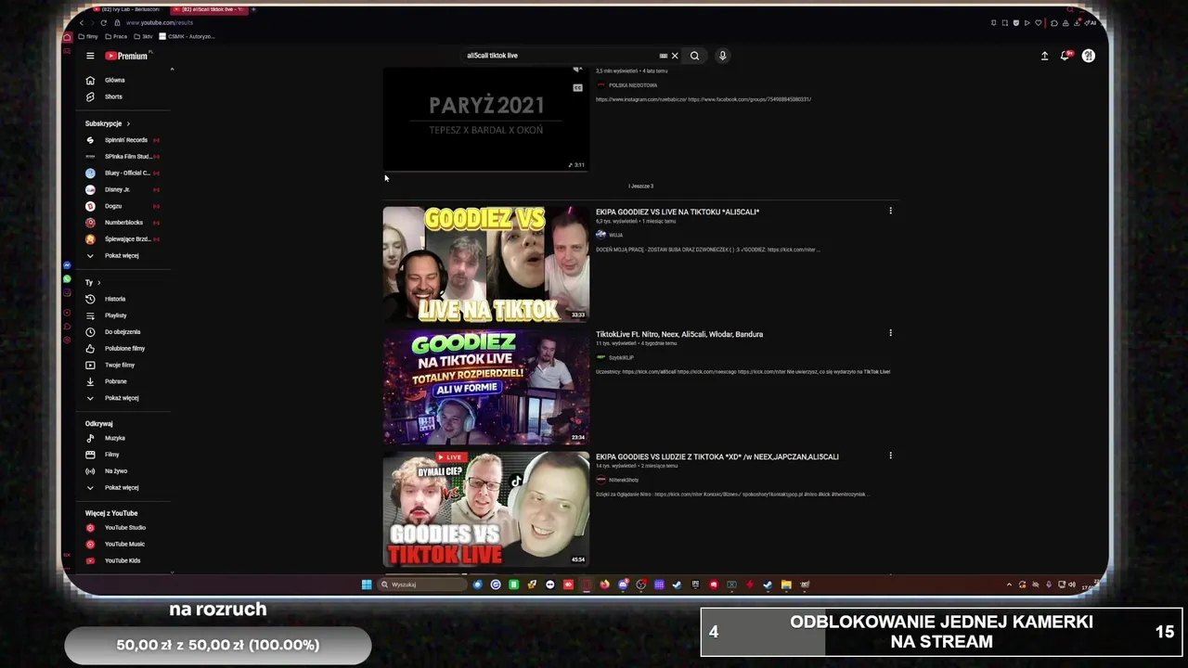
Task: Open Polubione filmy liked videos
Action: click(124, 349)
